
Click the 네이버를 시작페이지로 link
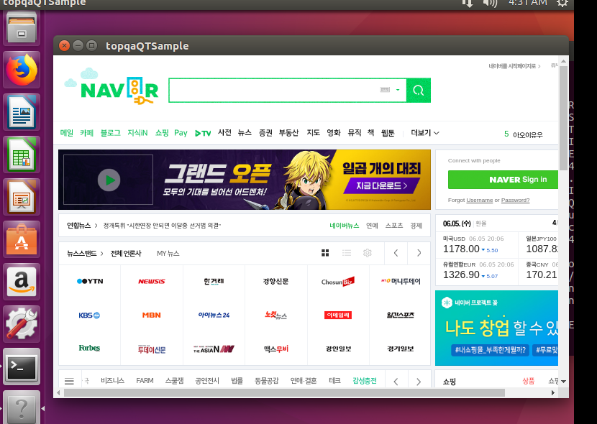tap(514, 66)
